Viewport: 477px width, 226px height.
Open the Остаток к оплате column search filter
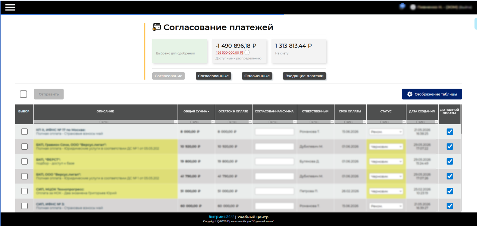pos(233,122)
